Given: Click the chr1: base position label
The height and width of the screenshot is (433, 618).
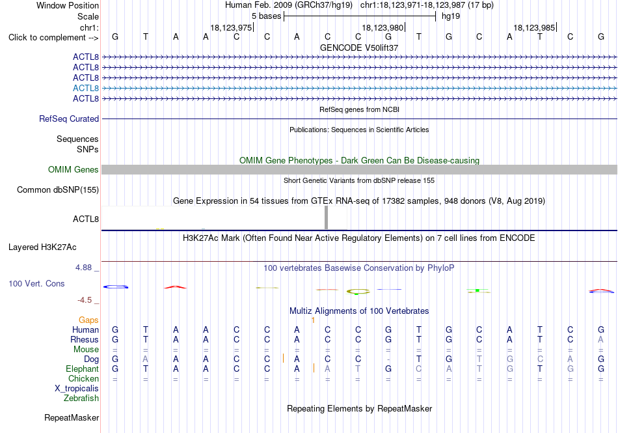Looking at the screenshot, I should [89, 27].
